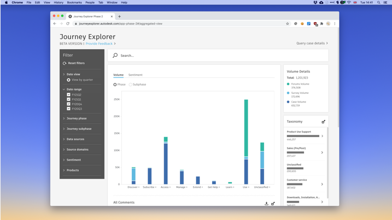The image size is (392, 220).
Task: Click the Taxonomy panel scrollbar
Action: click(x=327, y=163)
